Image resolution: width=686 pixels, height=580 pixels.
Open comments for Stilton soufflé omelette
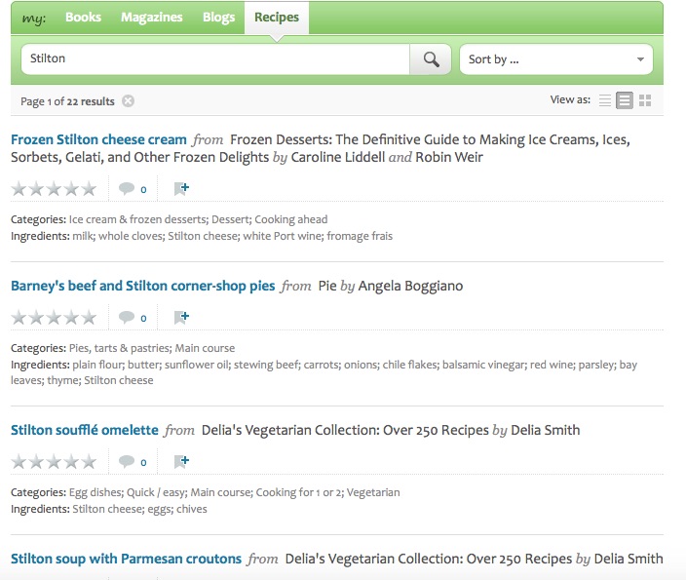point(133,461)
